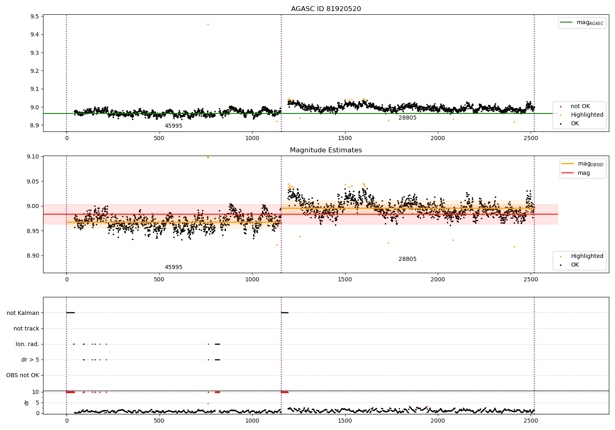Click the obsid label '28805' in the middle plot
Screen dimensions: 615x430
click(408, 259)
